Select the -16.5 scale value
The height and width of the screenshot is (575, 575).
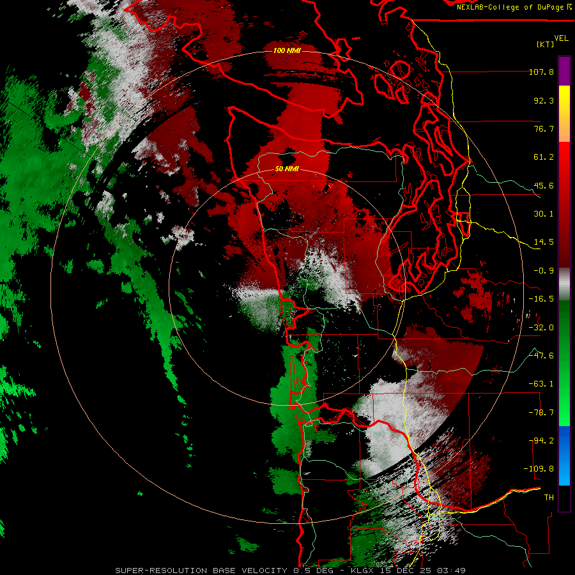point(541,299)
